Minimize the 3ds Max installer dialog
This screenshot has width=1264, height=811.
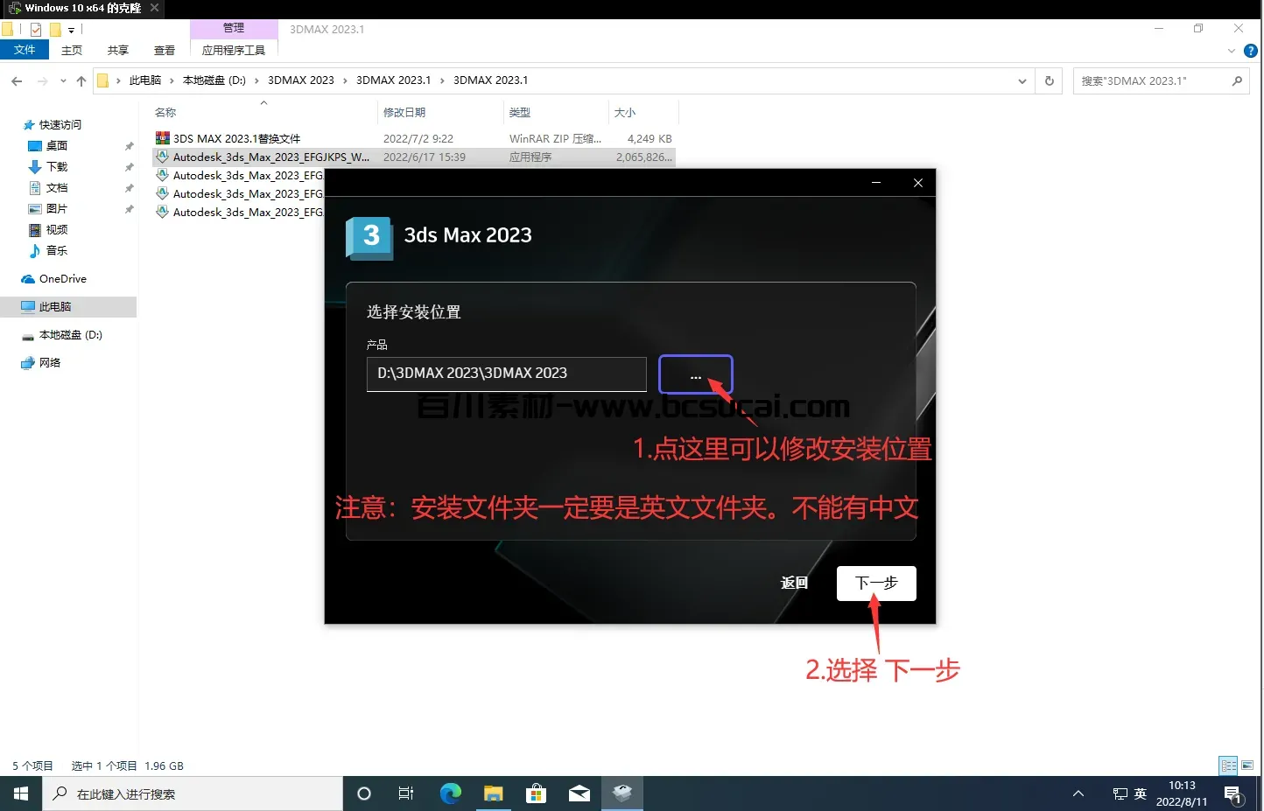[x=875, y=183]
